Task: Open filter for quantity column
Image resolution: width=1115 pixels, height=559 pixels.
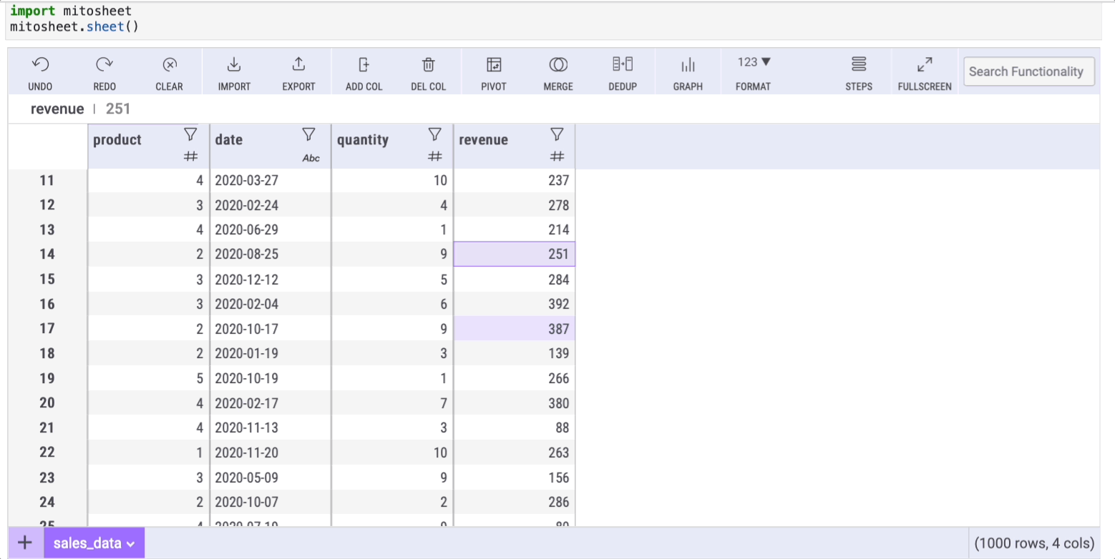Action: pos(434,134)
